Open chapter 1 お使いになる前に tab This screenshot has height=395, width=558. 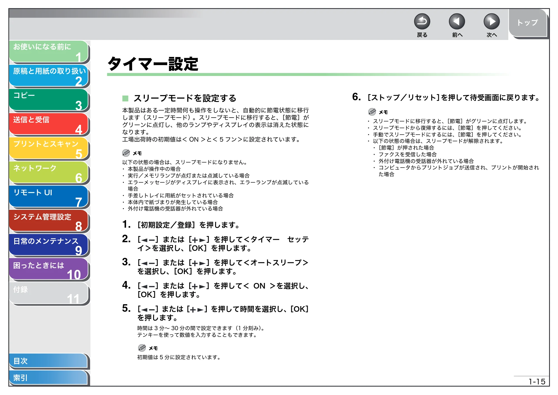[x=49, y=51]
